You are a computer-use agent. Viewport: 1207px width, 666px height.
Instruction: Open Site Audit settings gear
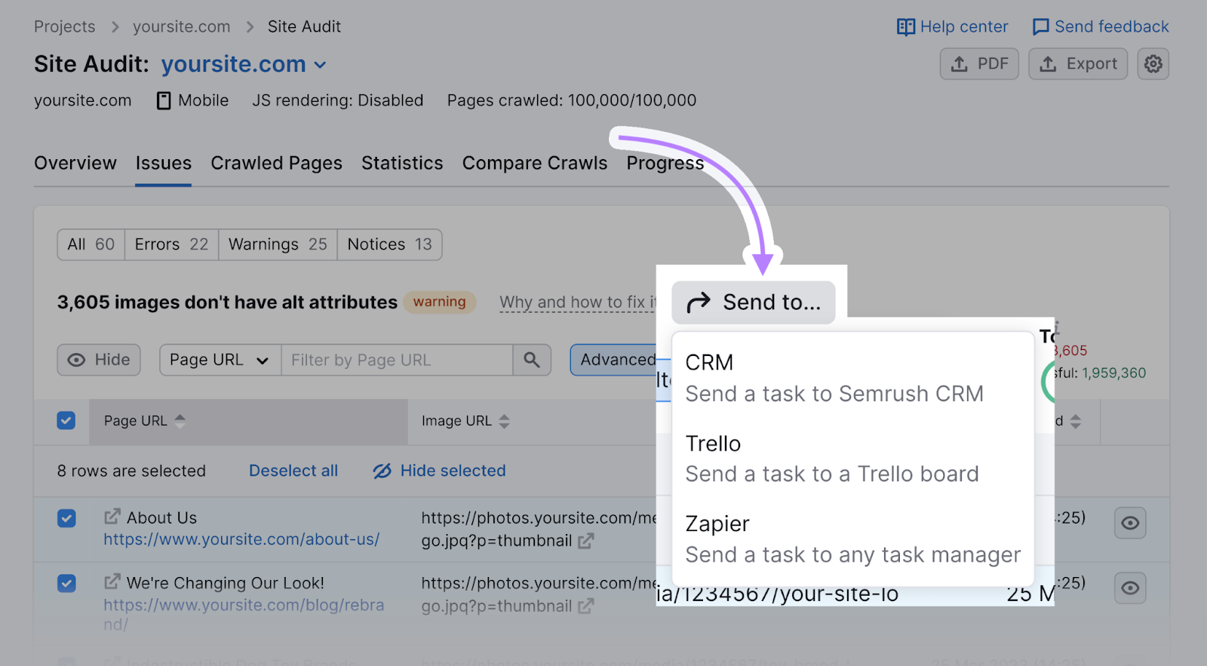pos(1153,64)
